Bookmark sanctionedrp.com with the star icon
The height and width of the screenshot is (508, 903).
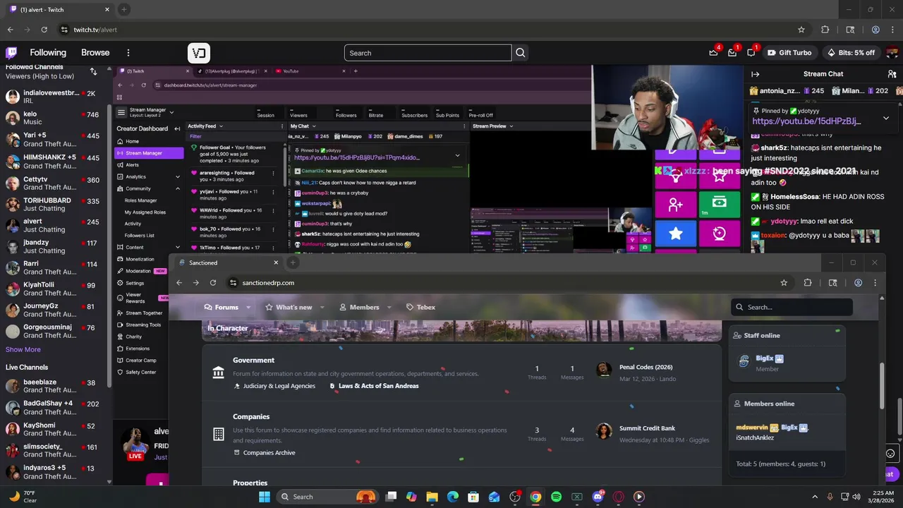click(784, 283)
